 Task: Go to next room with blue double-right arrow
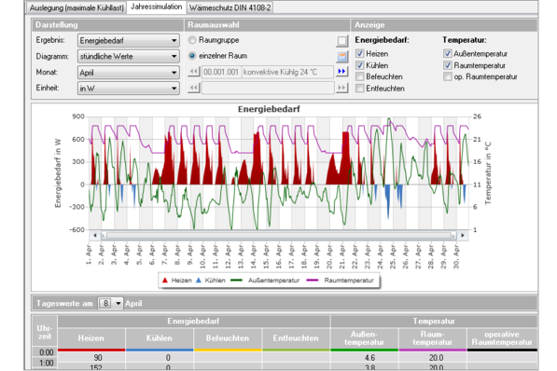pos(341,72)
